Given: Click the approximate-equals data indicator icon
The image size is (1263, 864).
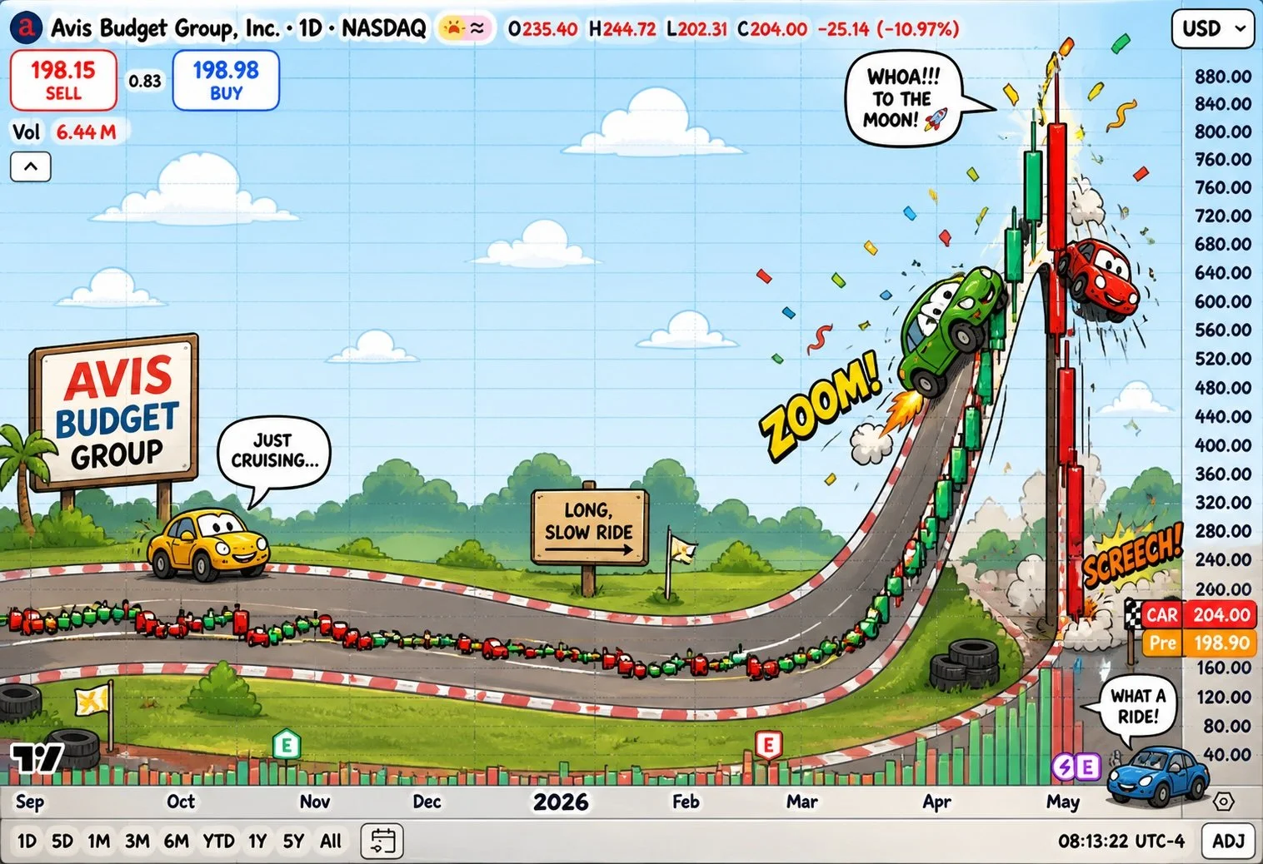Looking at the screenshot, I should click(x=477, y=29).
